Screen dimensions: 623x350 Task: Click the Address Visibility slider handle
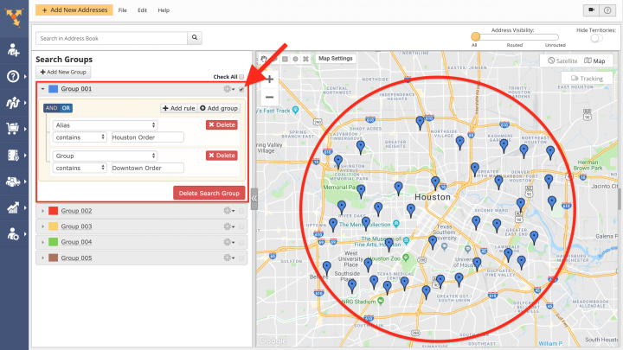click(475, 37)
